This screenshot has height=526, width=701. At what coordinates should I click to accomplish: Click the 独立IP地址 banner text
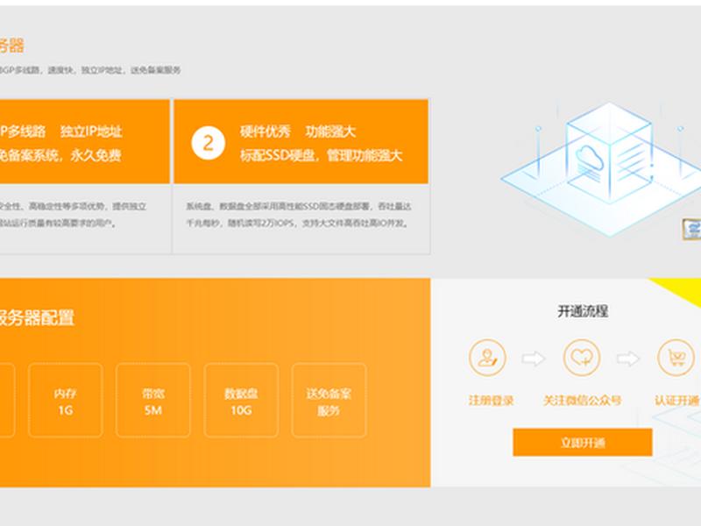pyautogui.click(x=91, y=131)
